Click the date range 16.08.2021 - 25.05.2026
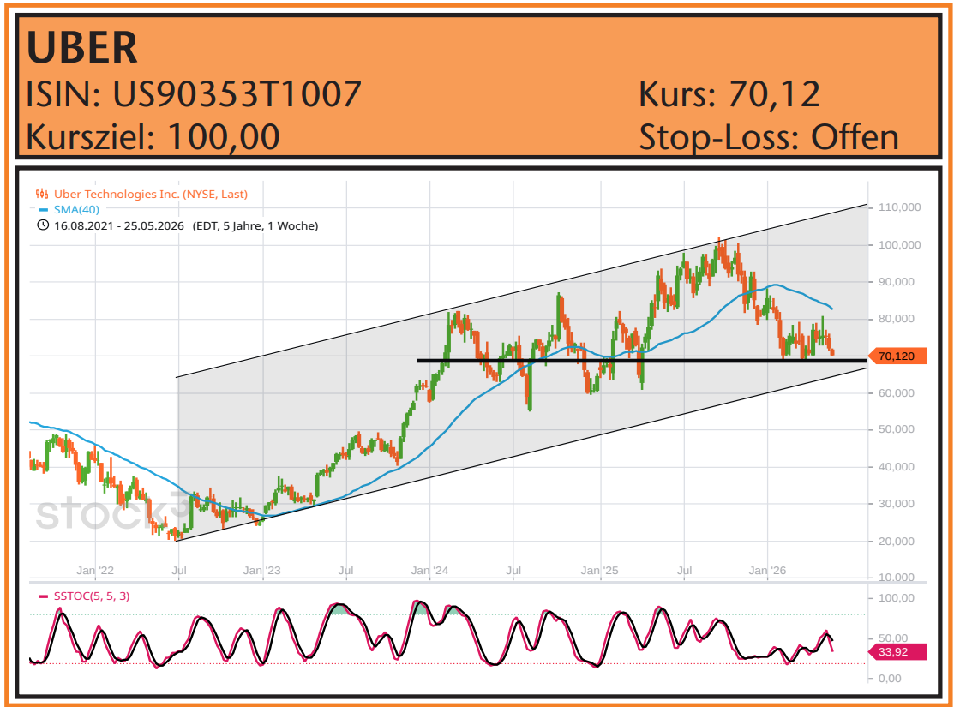The width and height of the screenshot is (954, 707). pos(119,225)
